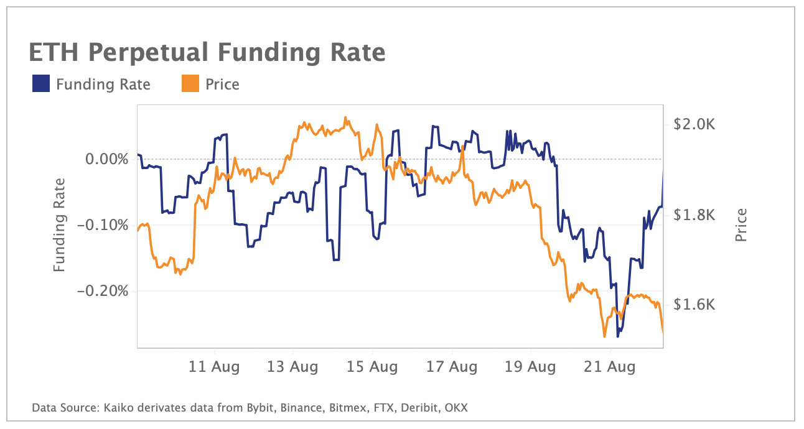Click the vertical Price axis title
The width and height of the screenshot is (804, 429).
click(x=741, y=225)
